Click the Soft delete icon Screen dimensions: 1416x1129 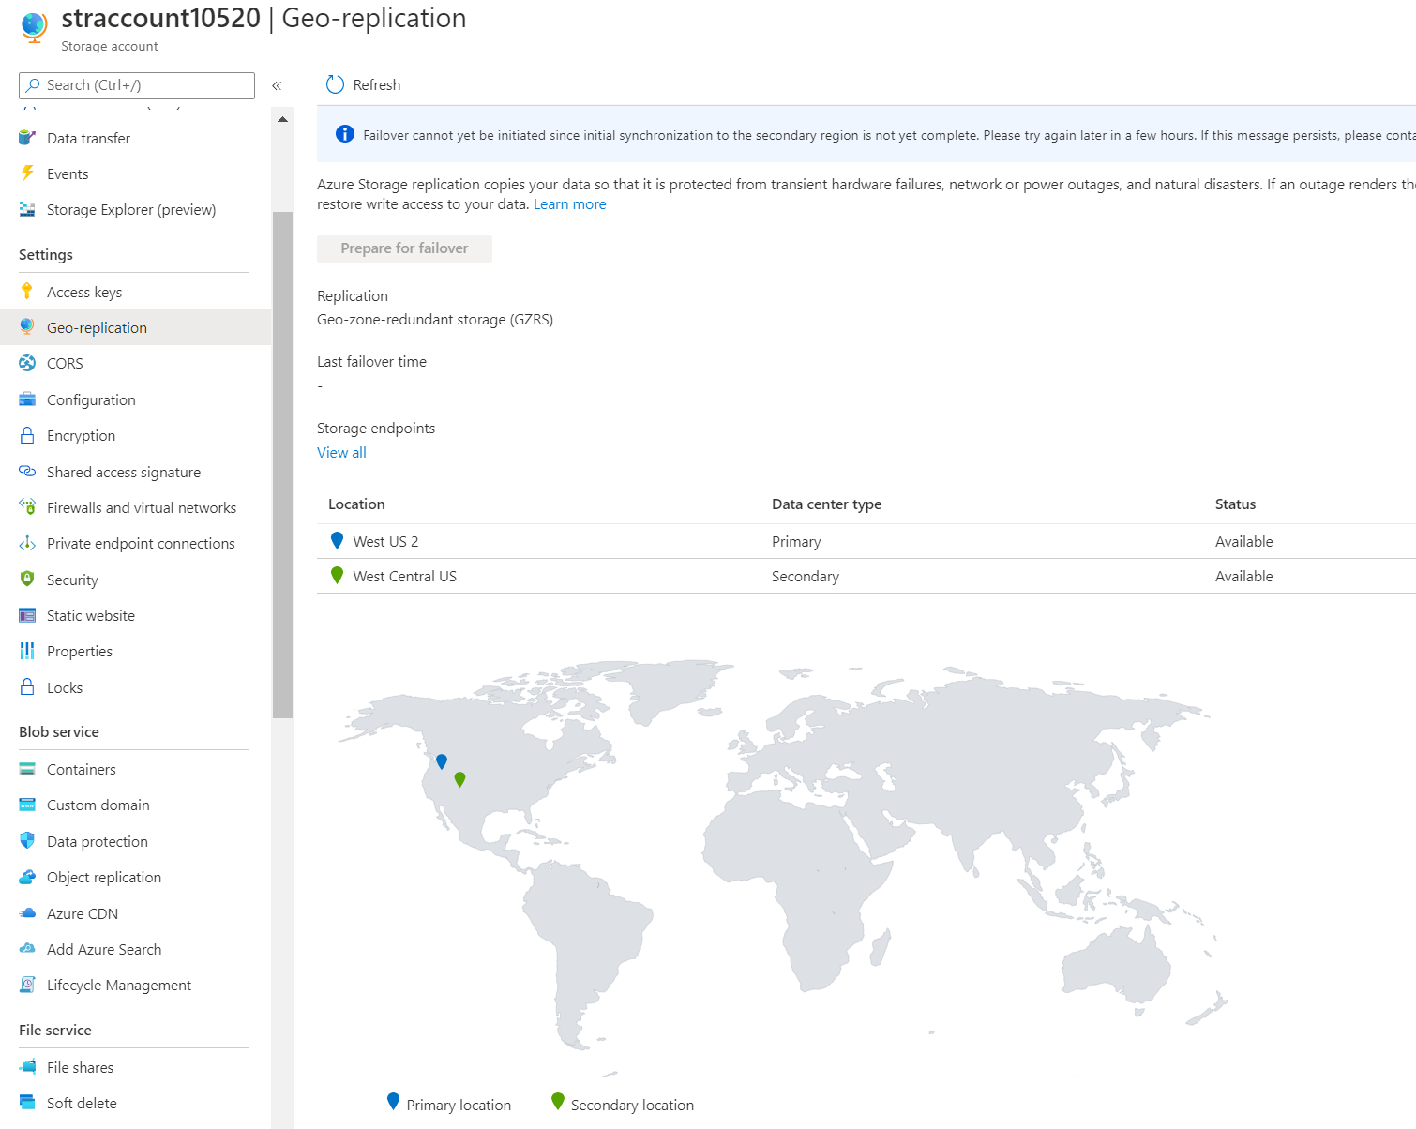27,1103
